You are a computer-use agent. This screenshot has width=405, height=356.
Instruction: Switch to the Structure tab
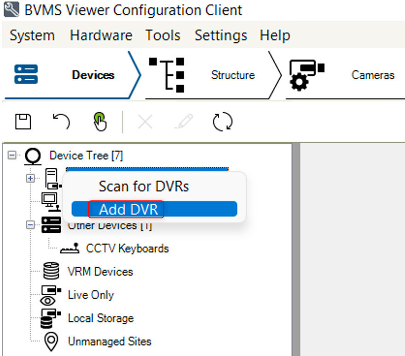point(232,75)
